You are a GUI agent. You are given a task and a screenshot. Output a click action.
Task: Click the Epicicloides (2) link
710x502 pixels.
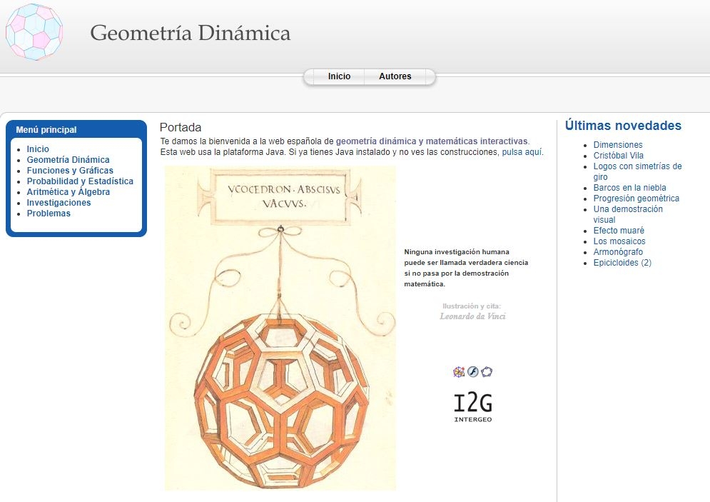point(622,263)
